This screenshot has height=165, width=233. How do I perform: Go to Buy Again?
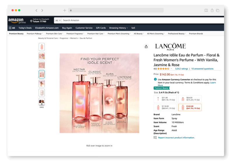[x=67, y=28]
